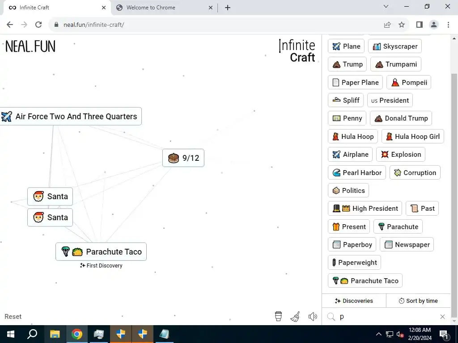Clear the canvas with the broom icon
Viewport: 458px width, 343px height.
pos(295,317)
